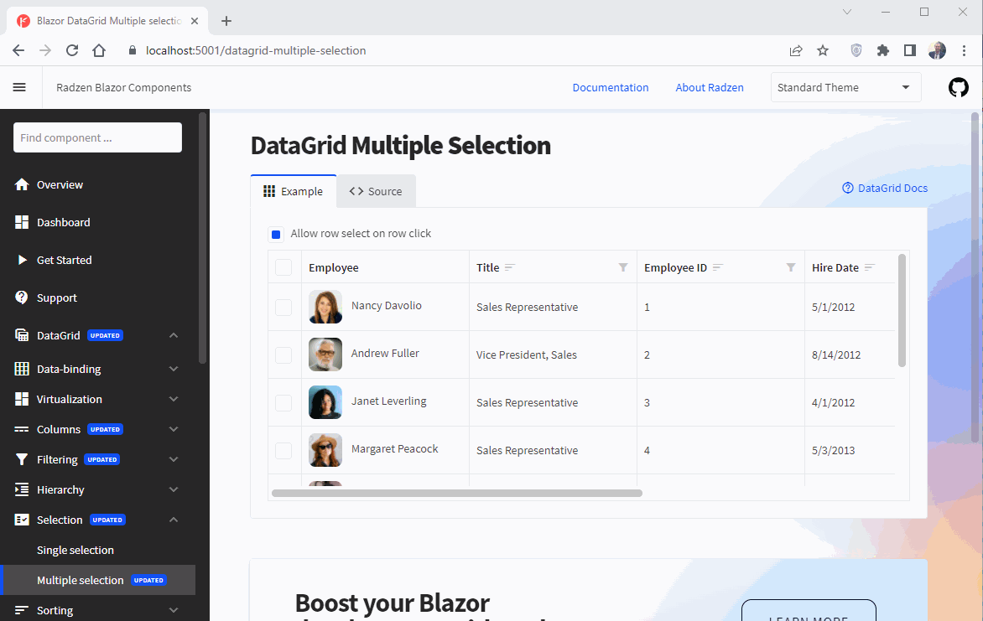Open the About Radzen link
This screenshot has height=621, width=983.
pos(709,88)
